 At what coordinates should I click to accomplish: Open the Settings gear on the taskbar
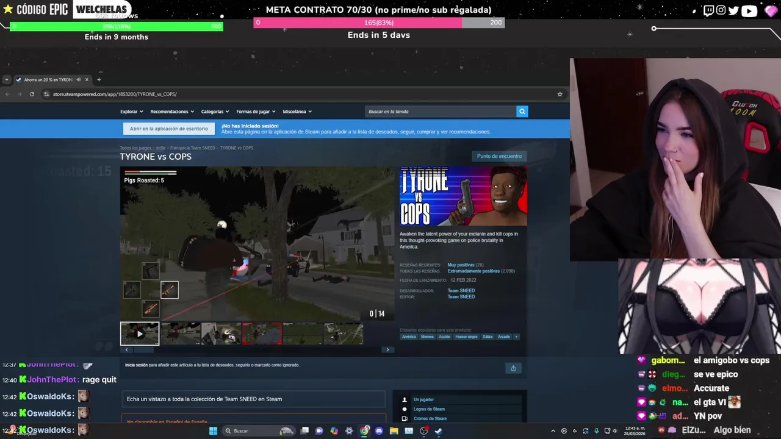coord(348,431)
